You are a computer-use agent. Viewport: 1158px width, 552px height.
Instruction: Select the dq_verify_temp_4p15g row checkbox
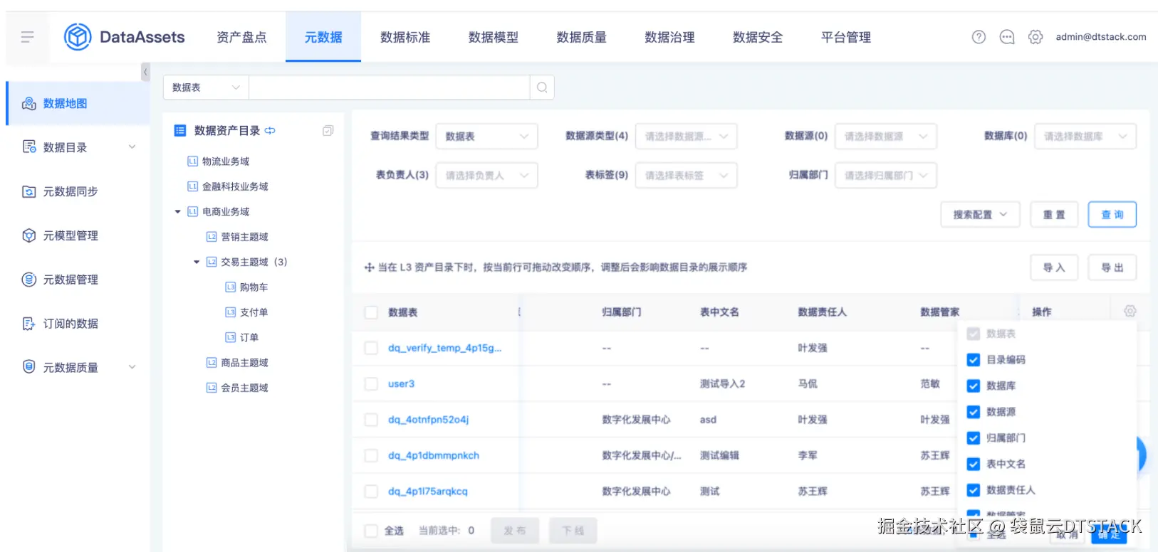point(371,348)
